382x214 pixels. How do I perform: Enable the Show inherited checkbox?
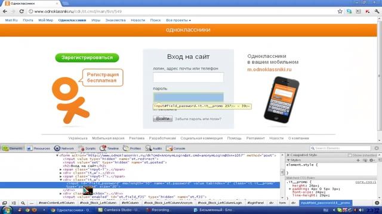pos(350,155)
